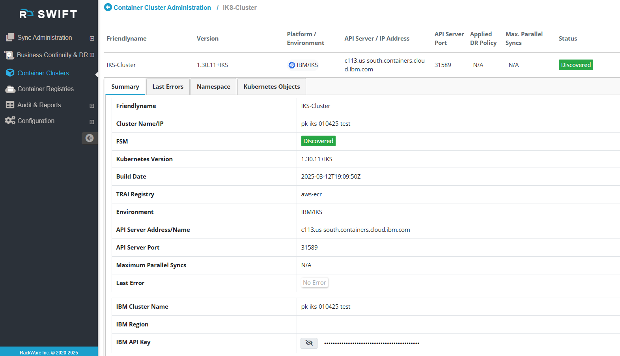Expand the Audit & Reports menu
This screenshot has height=356, width=620.
(x=92, y=106)
